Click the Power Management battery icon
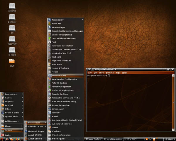This screenshot has width=176, height=141. [x=50, y=87]
